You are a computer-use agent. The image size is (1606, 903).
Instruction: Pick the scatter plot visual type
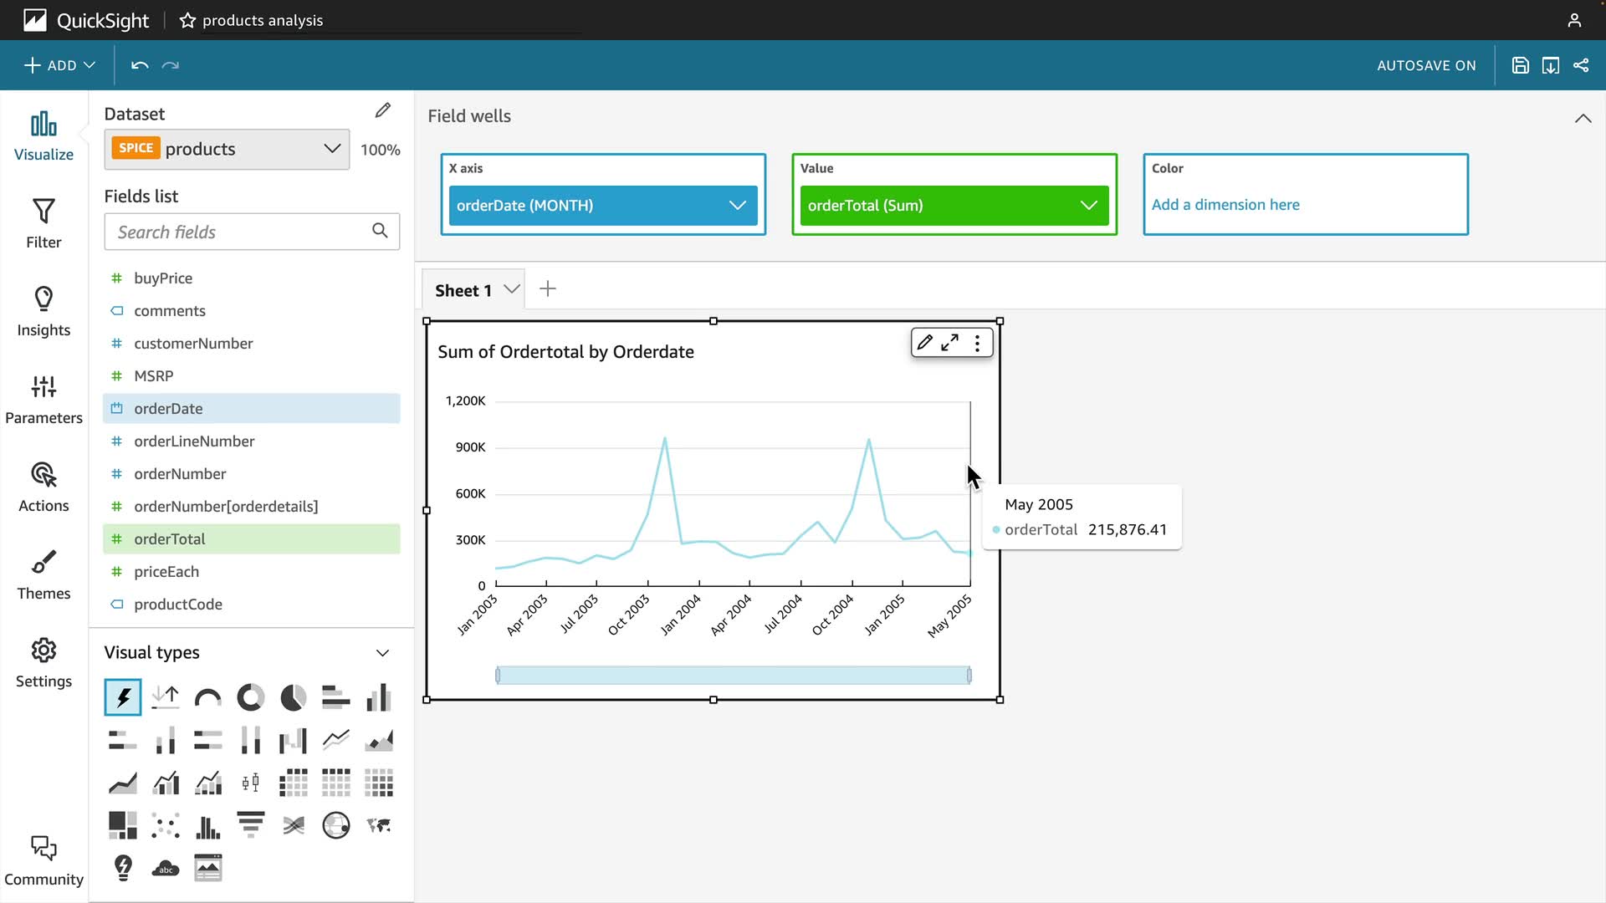(166, 826)
